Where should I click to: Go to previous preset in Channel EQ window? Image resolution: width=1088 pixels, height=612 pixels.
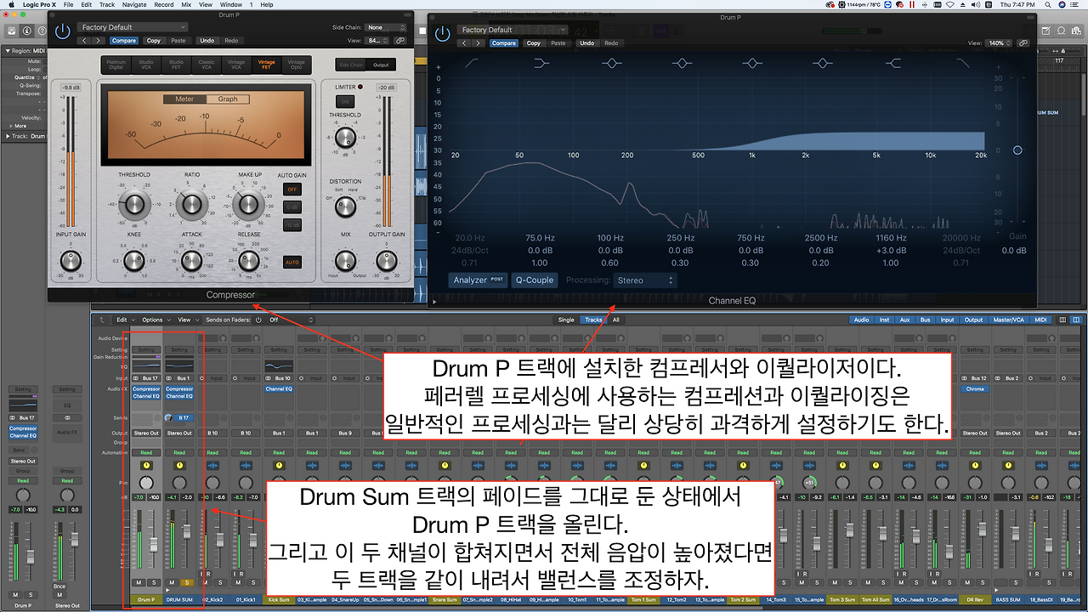[464, 42]
